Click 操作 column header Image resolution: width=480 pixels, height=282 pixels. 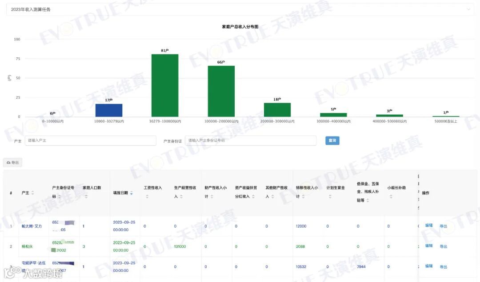425,193
